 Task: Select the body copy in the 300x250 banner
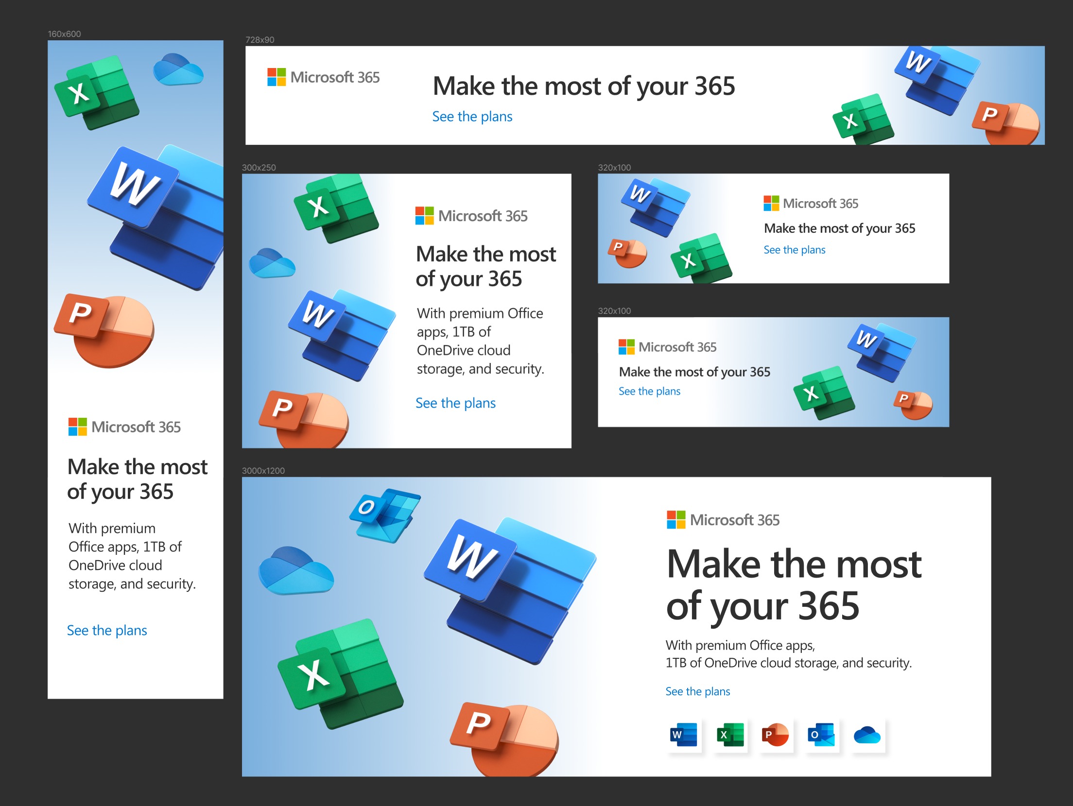480,341
